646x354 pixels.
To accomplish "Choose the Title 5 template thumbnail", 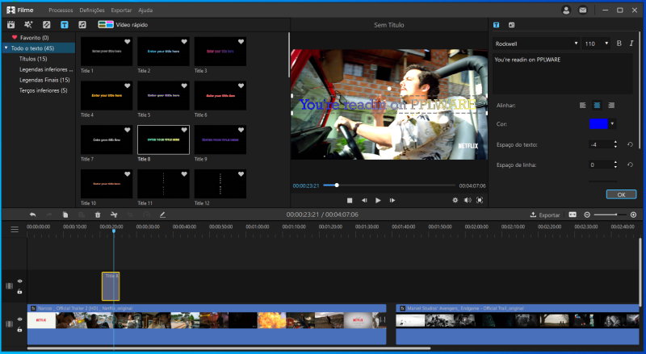I will click(163, 95).
